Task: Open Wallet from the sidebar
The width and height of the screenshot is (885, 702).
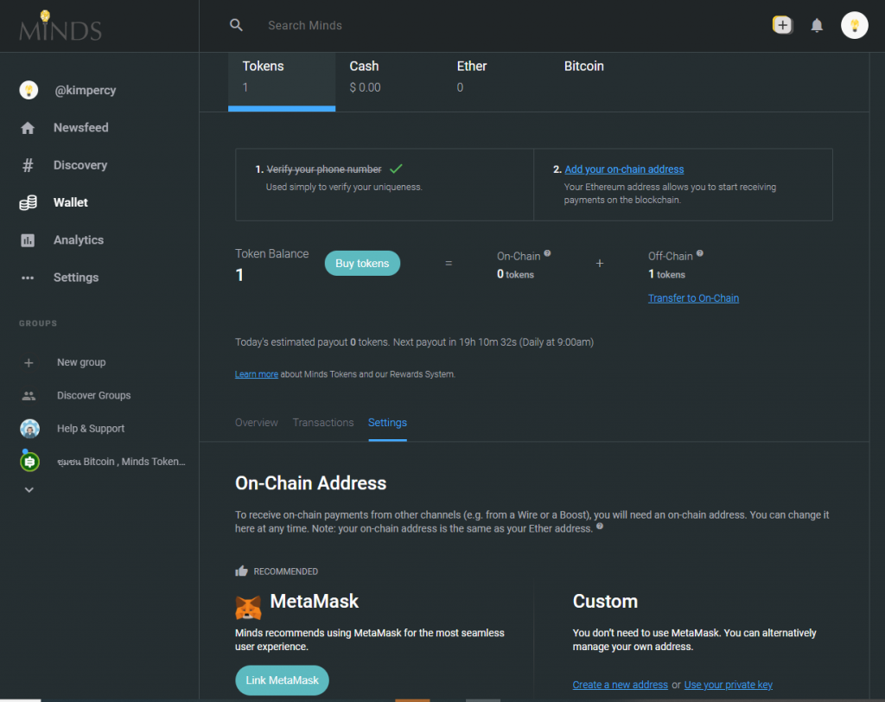Action: 71,202
